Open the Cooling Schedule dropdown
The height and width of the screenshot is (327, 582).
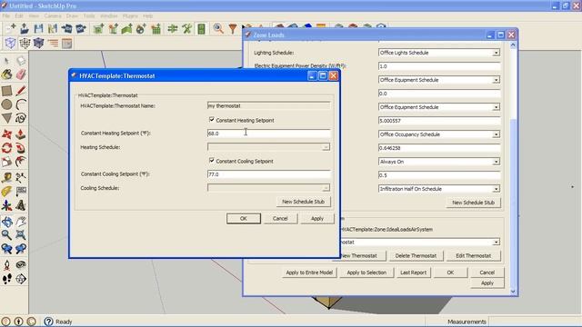[x=326, y=188]
